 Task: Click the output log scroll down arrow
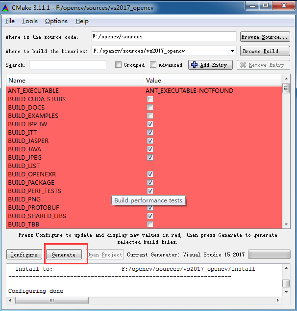pos(286,292)
